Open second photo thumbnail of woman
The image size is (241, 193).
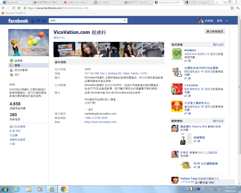click(87, 49)
